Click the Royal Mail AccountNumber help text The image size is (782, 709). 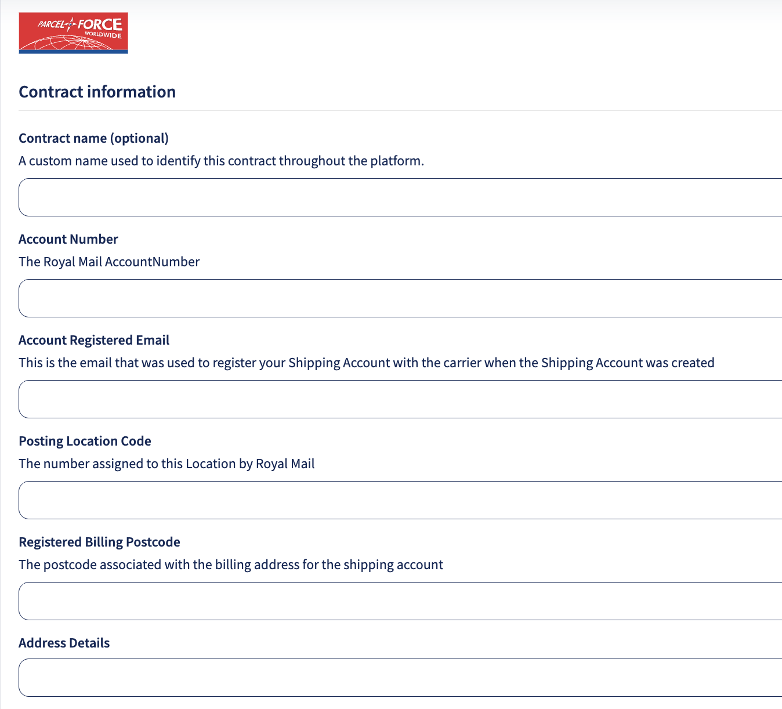point(109,262)
